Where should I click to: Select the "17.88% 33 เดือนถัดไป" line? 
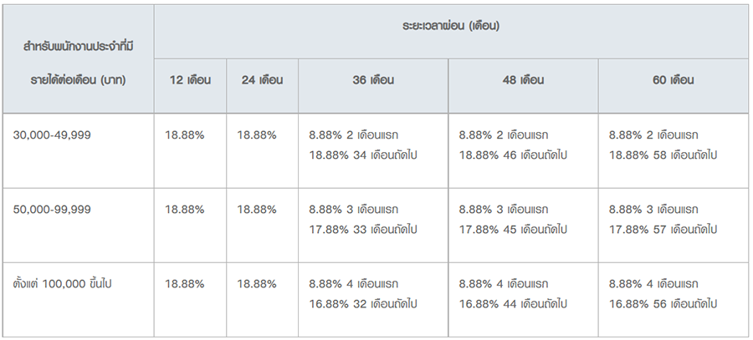(x=362, y=229)
